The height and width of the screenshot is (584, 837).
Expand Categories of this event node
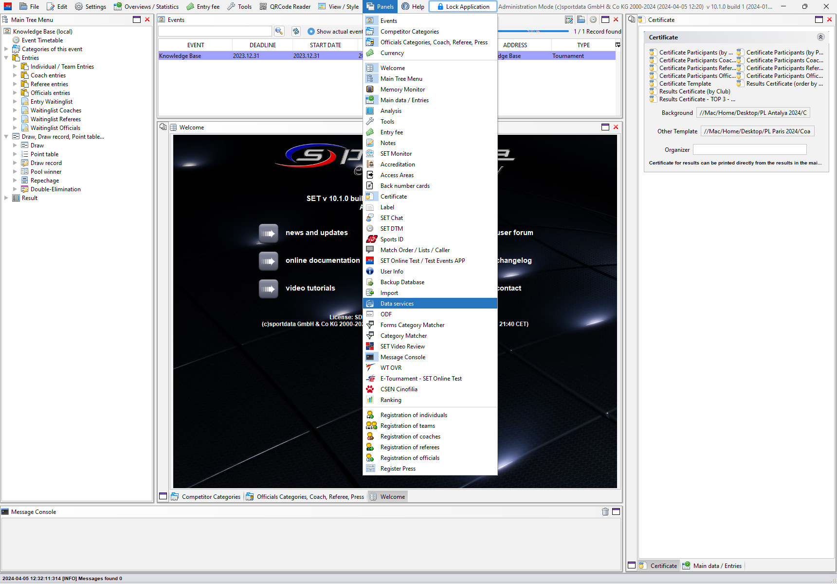6,49
